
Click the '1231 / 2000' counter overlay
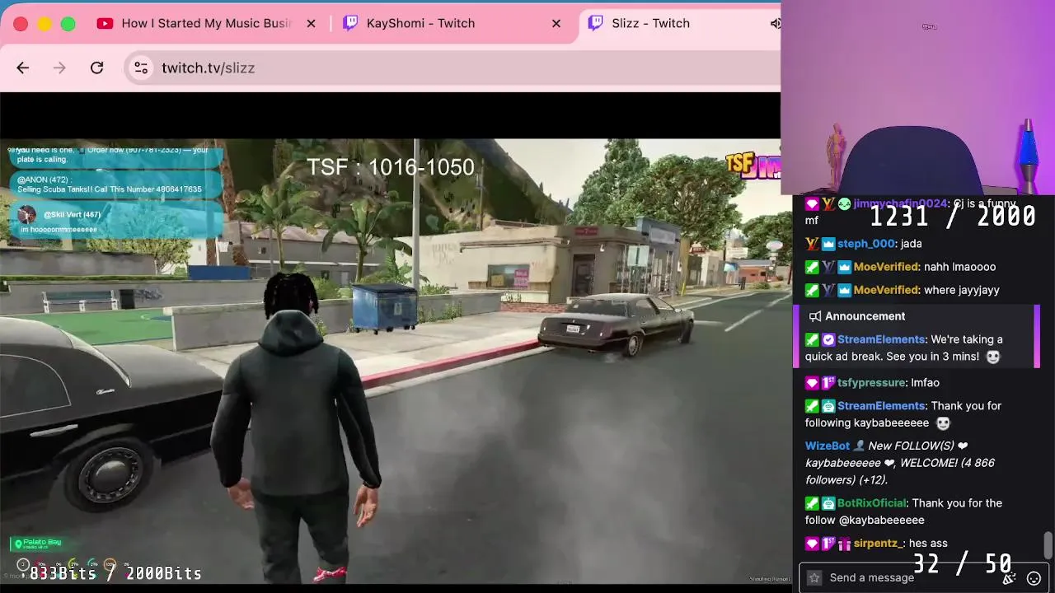point(953,217)
